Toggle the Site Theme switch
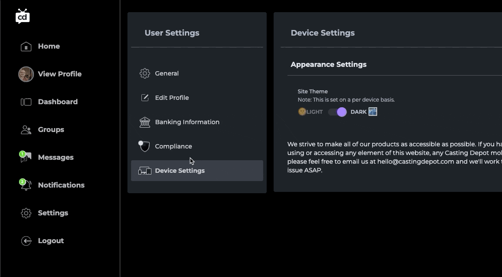The height and width of the screenshot is (277, 502). coord(337,112)
